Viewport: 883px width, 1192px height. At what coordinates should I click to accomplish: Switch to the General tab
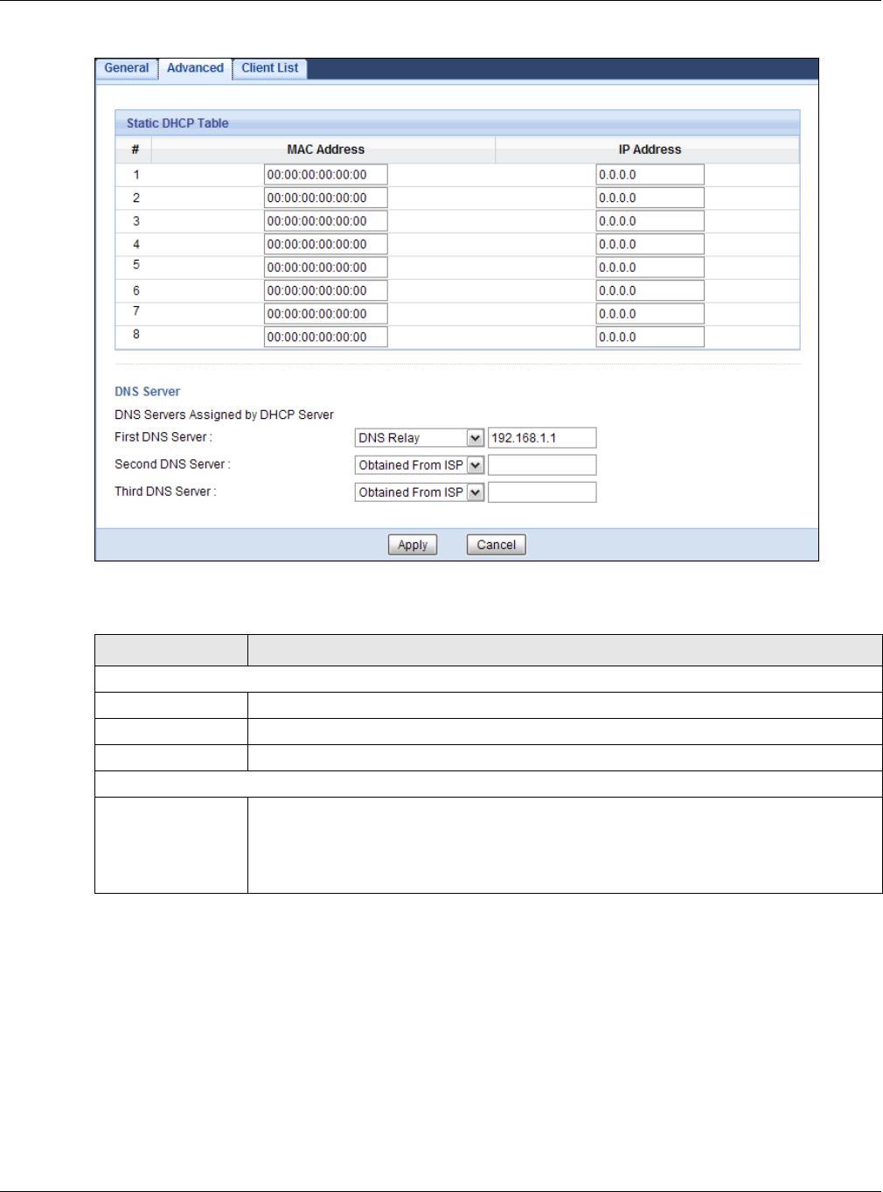127,68
